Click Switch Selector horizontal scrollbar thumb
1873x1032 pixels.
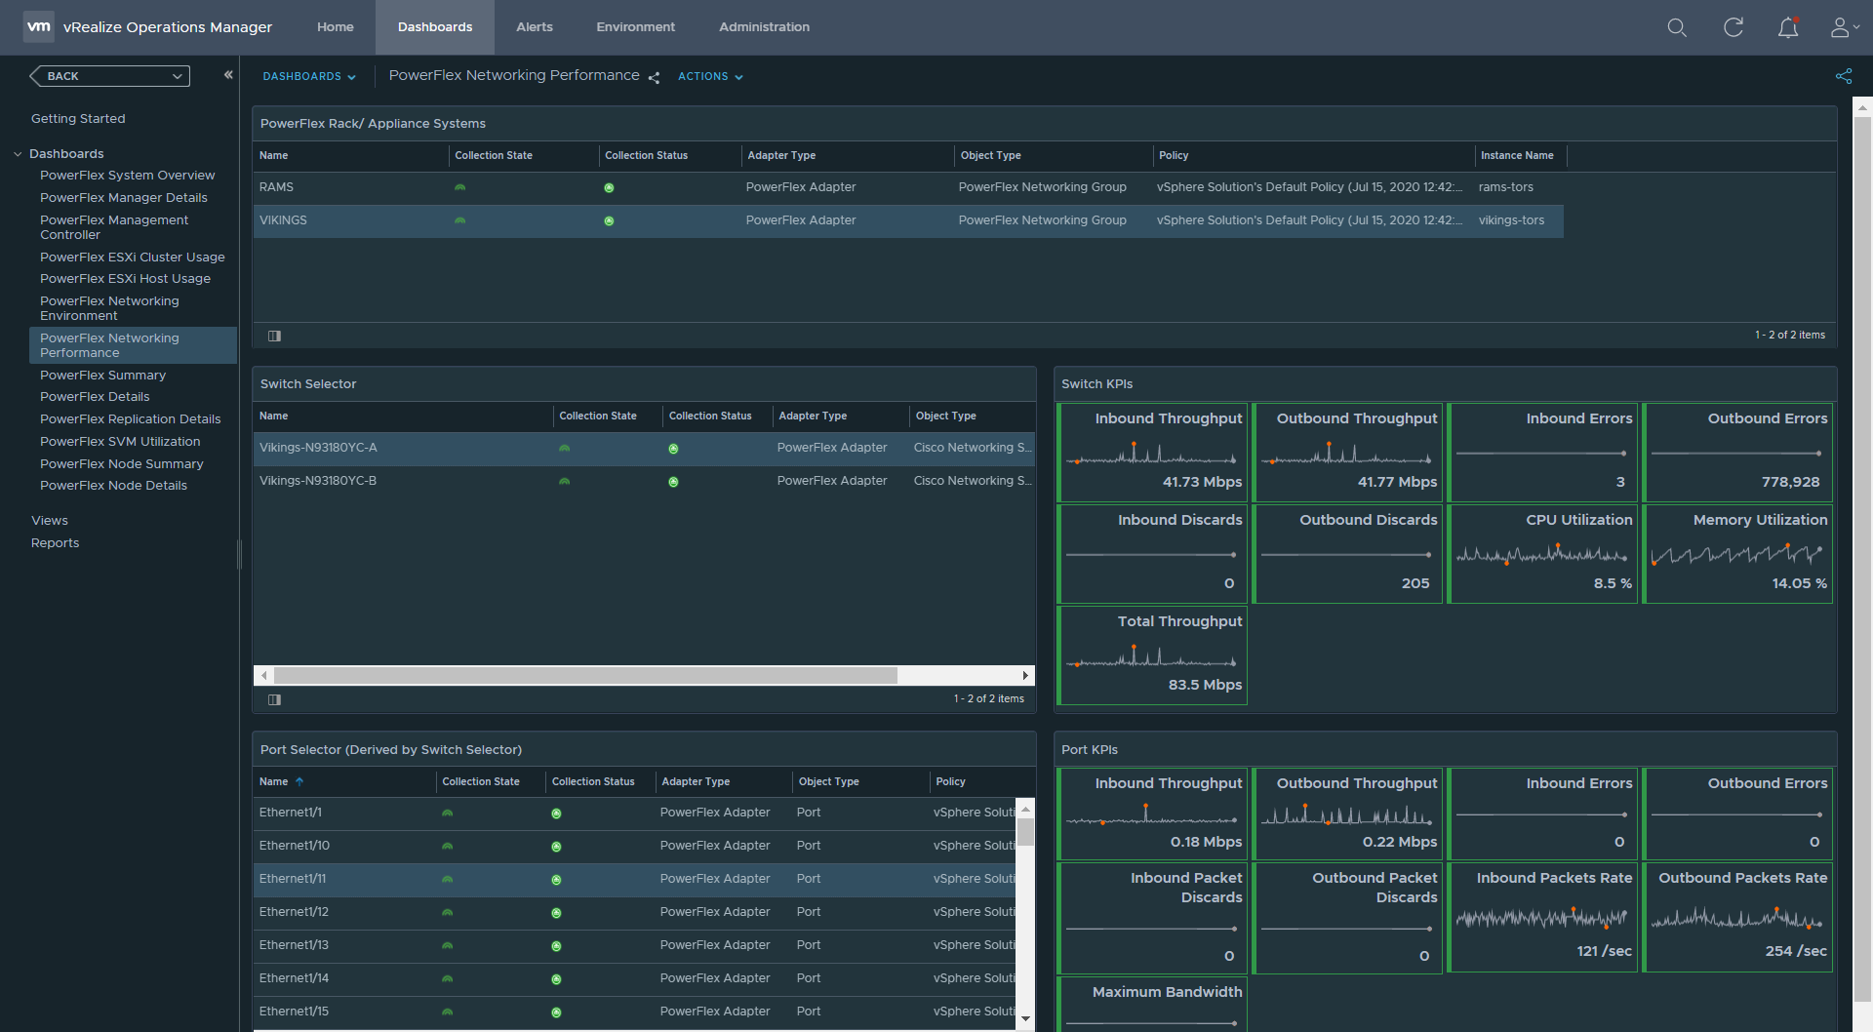click(x=585, y=676)
